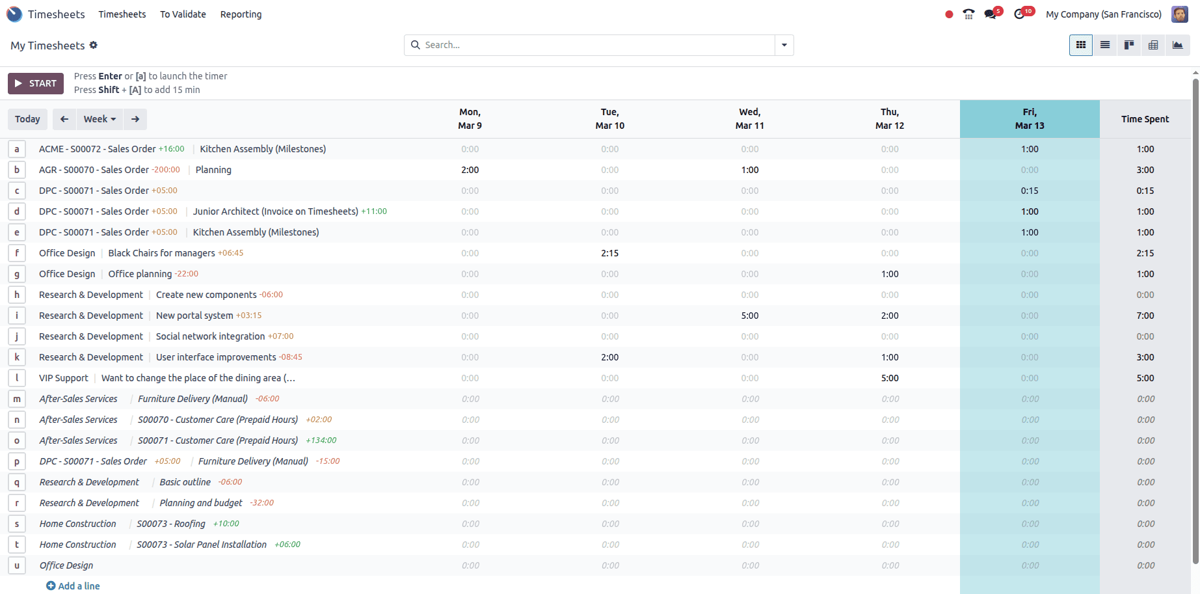This screenshot has width=1200, height=594.
Task: Go to the Reporting menu
Action: tap(241, 14)
